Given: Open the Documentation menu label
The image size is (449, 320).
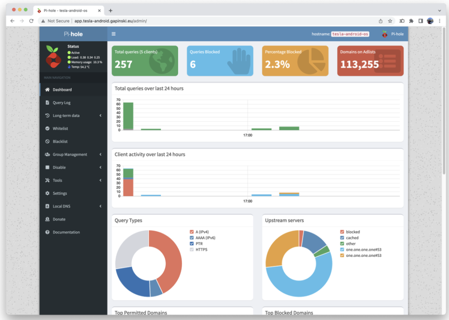Looking at the screenshot, I should tap(66, 232).
